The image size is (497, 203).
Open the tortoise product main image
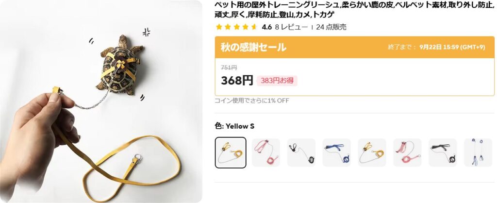click(x=101, y=101)
